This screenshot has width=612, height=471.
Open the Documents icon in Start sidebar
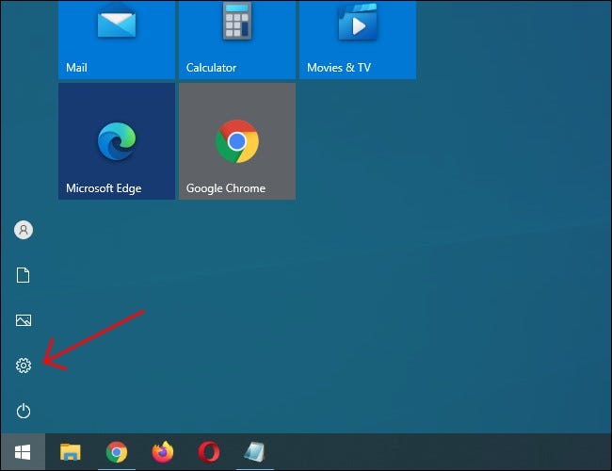[x=23, y=275]
